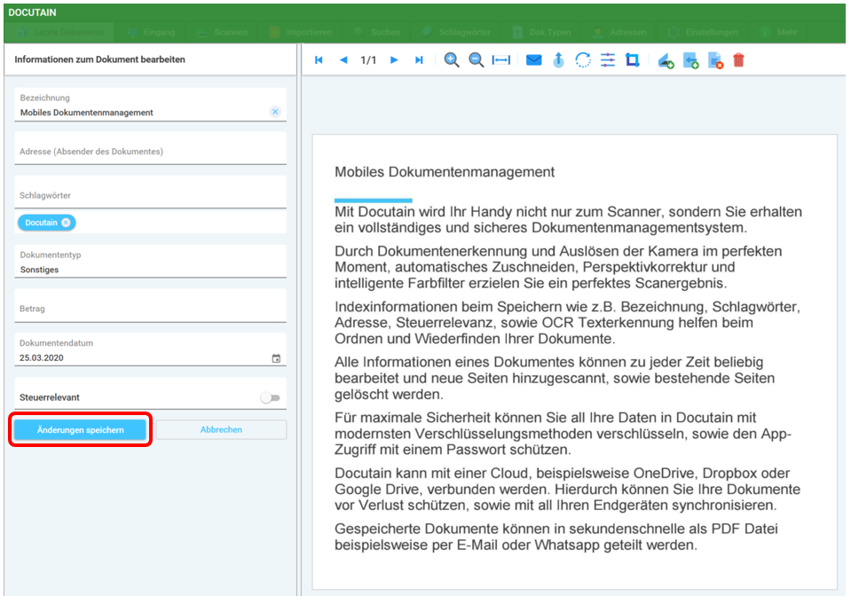The image size is (851, 604).
Task: Rotate the page with circular icon
Action: click(583, 60)
